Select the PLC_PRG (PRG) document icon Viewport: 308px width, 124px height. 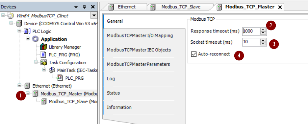pos(44,55)
